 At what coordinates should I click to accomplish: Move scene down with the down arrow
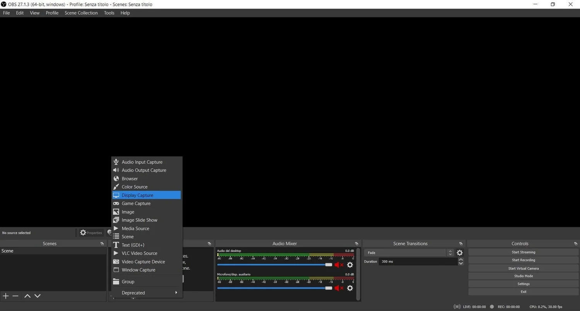(x=37, y=296)
